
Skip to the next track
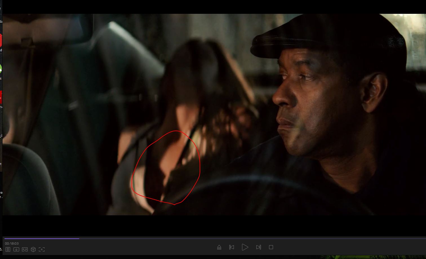coord(258,247)
